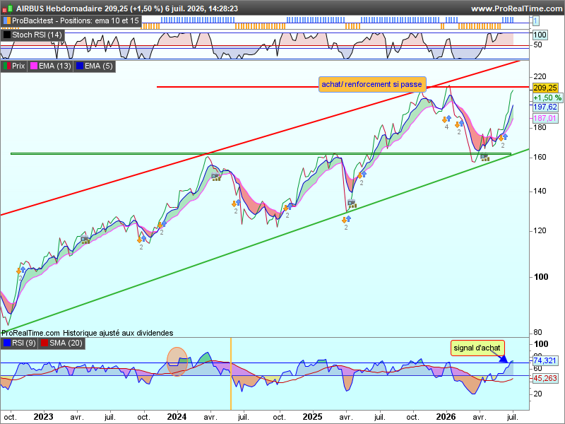Click the ProBacktest value tag showing 1
The image size is (565, 424).
535,21
